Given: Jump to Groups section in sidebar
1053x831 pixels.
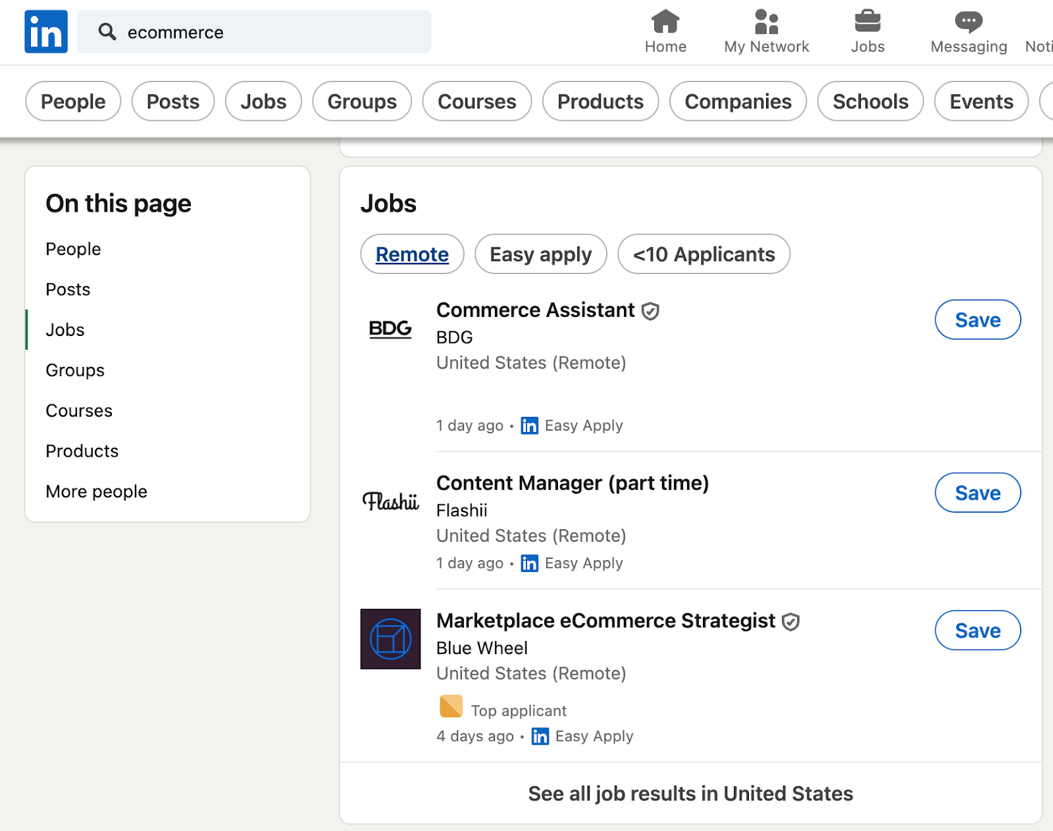Looking at the screenshot, I should click(75, 370).
